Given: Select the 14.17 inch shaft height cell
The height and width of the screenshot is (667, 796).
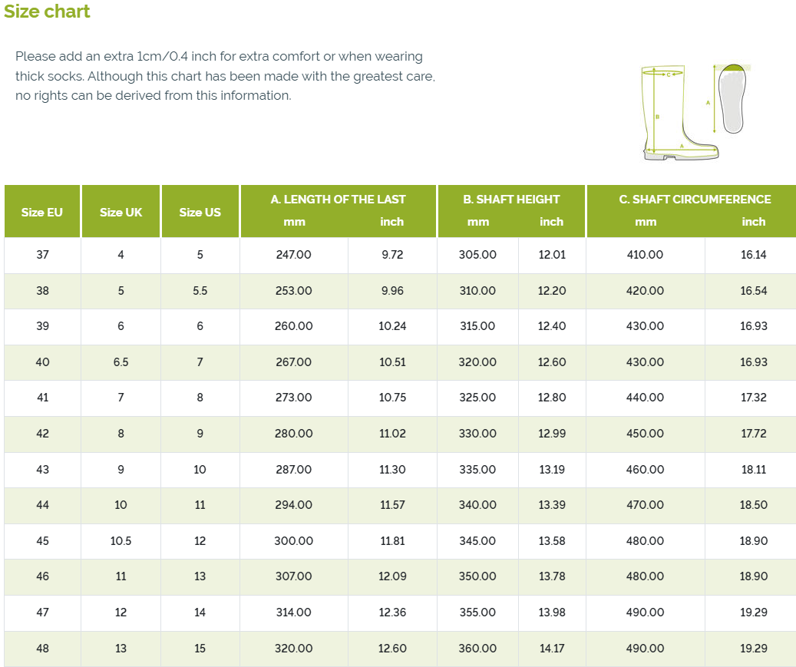Looking at the screenshot, I should [x=552, y=649].
